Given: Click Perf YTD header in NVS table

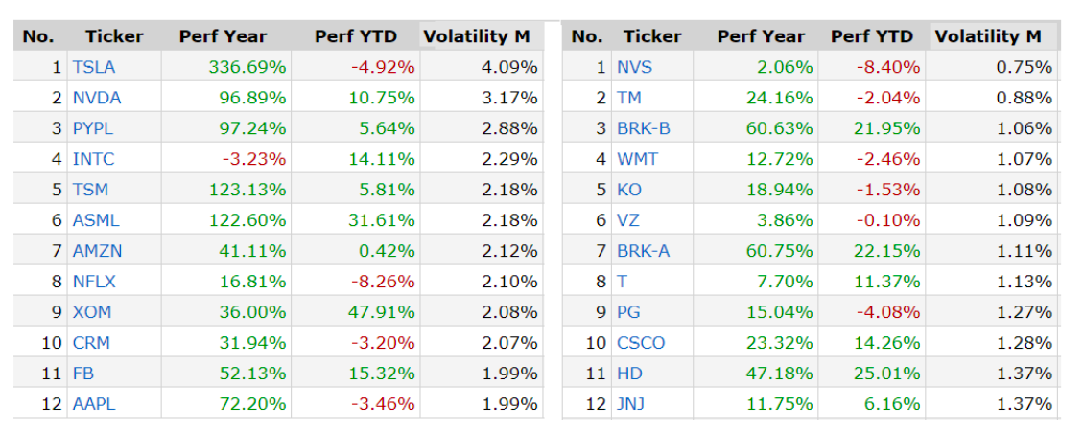Looking at the screenshot, I should click(x=872, y=36).
